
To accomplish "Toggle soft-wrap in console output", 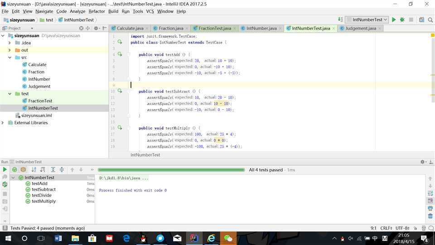I will (430, 193).
